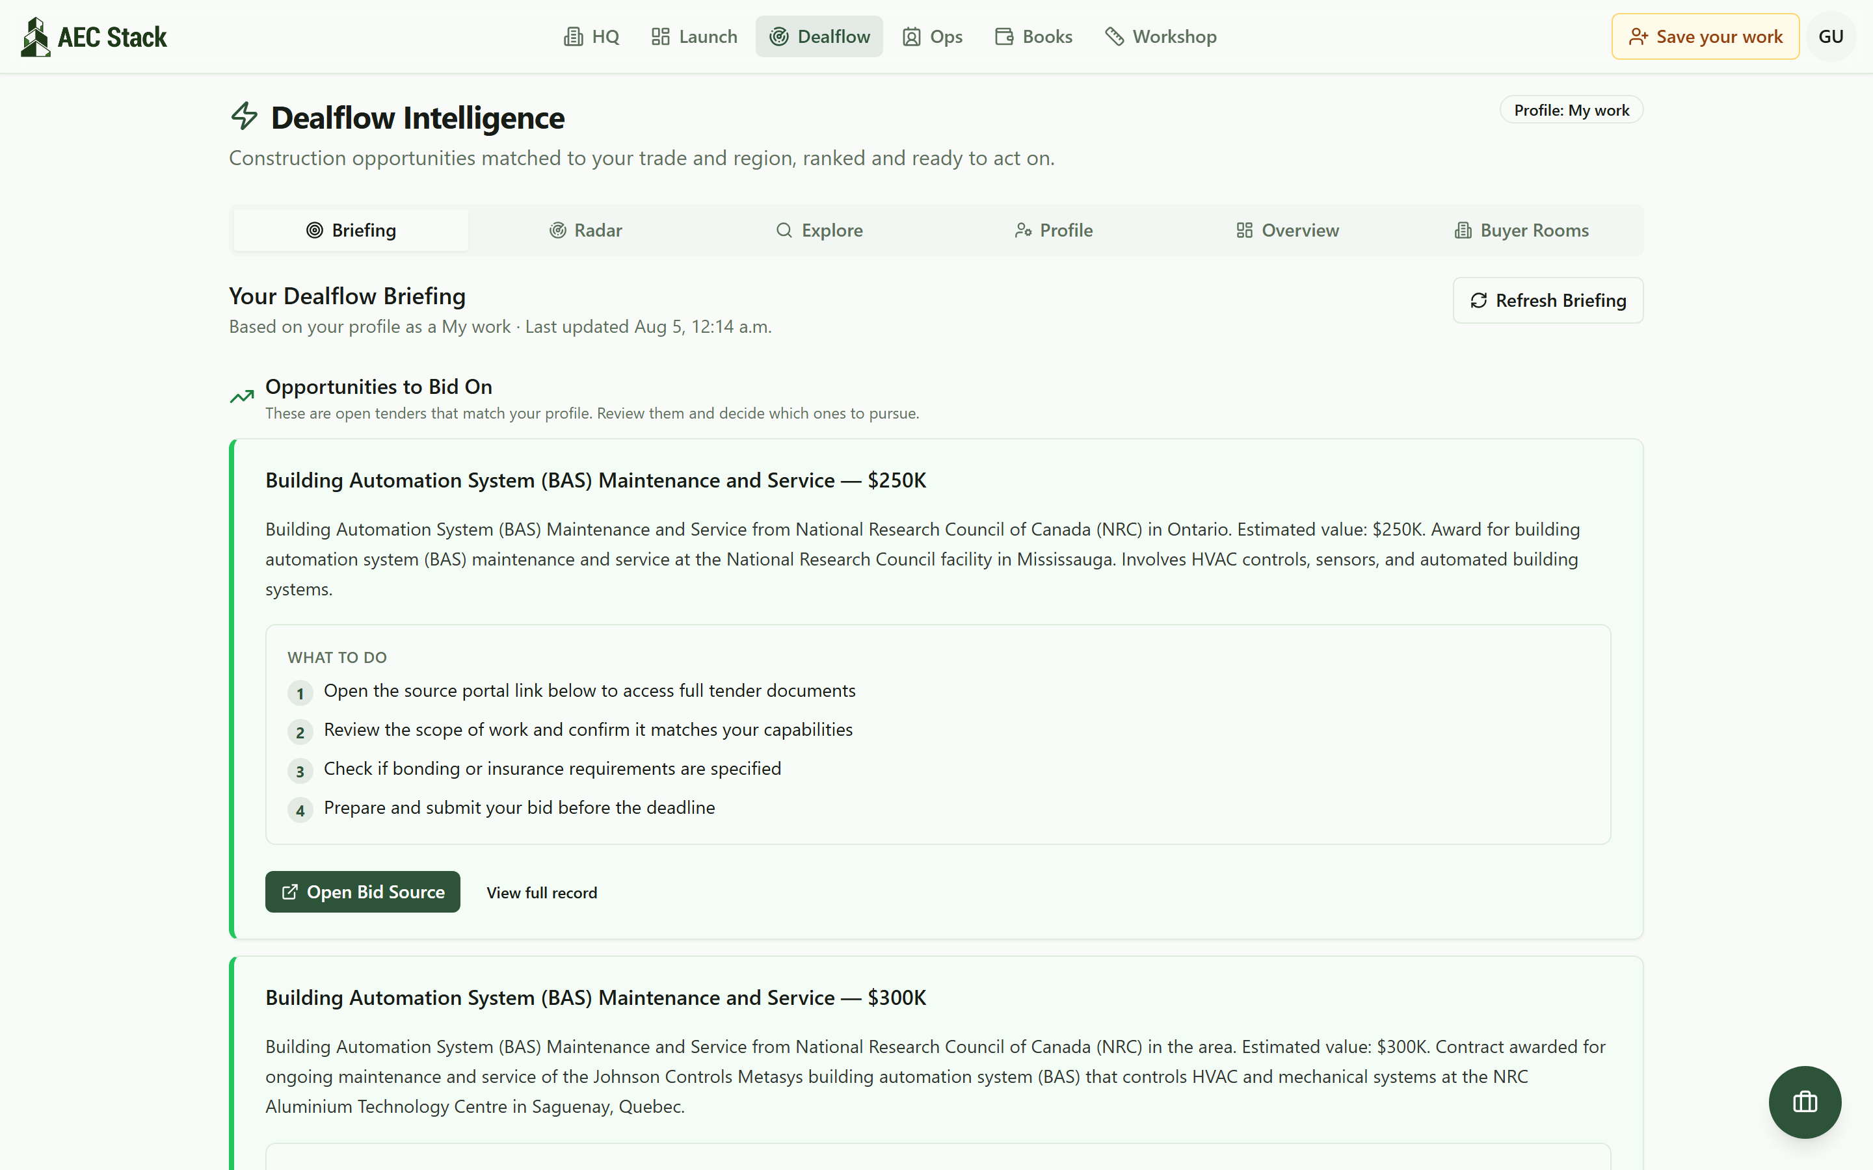Click the Ops contact icon
1873x1170 pixels.
(x=911, y=36)
